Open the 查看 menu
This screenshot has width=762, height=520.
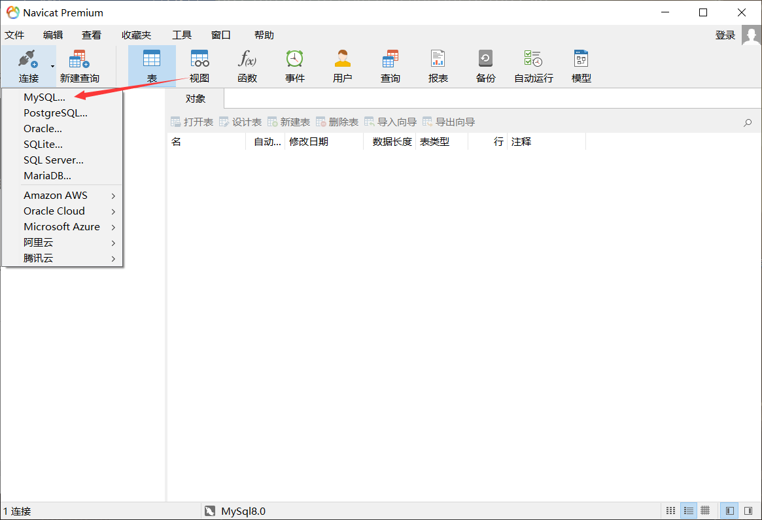tap(92, 35)
